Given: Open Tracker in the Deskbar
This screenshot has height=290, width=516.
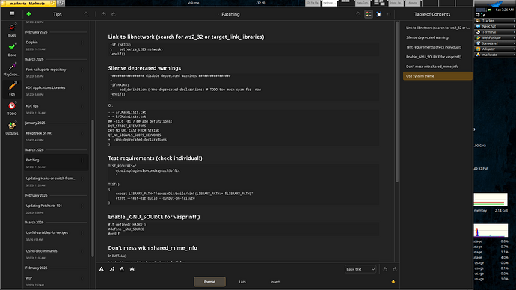Looking at the screenshot, I should pos(494,21).
